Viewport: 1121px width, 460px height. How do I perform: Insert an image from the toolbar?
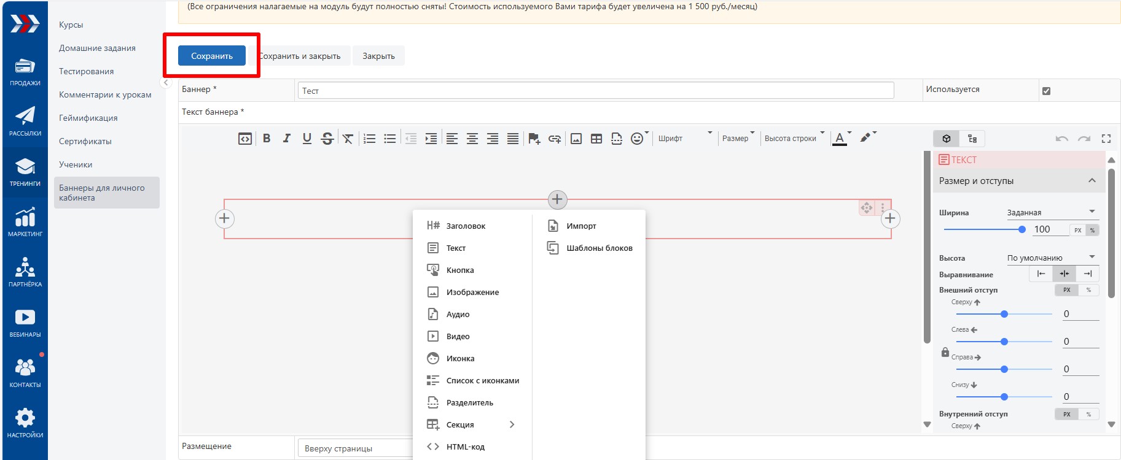point(576,139)
